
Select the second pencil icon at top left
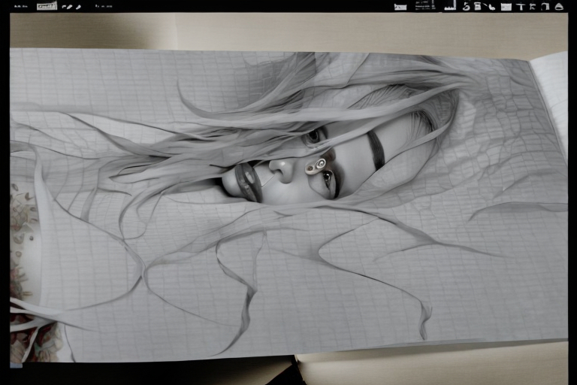(78, 6)
